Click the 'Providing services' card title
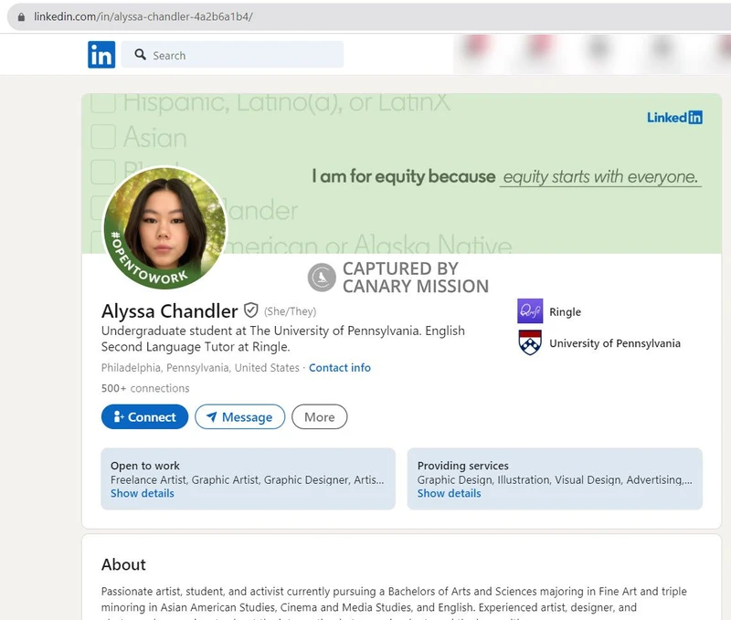The height and width of the screenshot is (620, 731). click(x=463, y=466)
